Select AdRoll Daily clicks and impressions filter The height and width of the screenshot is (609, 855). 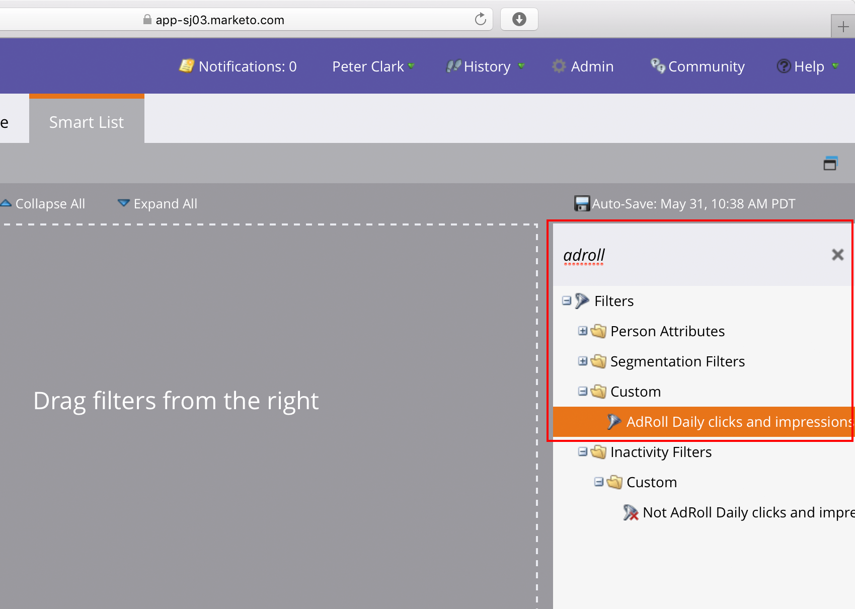coord(704,422)
